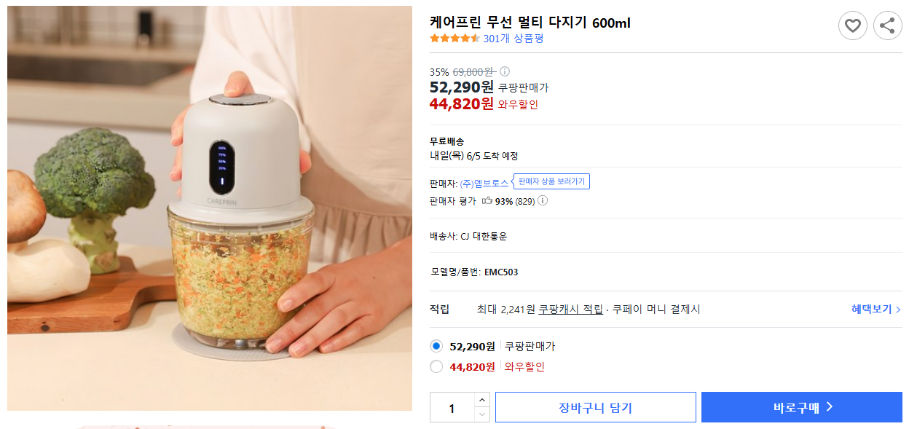
Task: Click the quantity input field showing 1
Action: (452, 407)
